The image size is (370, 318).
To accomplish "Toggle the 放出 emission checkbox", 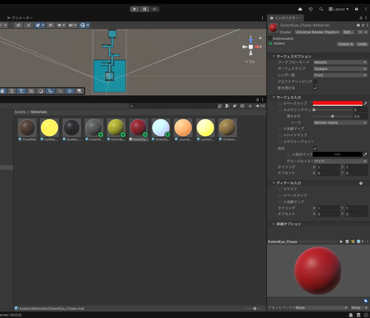I will pyautogui.click(x=315, y=148).
